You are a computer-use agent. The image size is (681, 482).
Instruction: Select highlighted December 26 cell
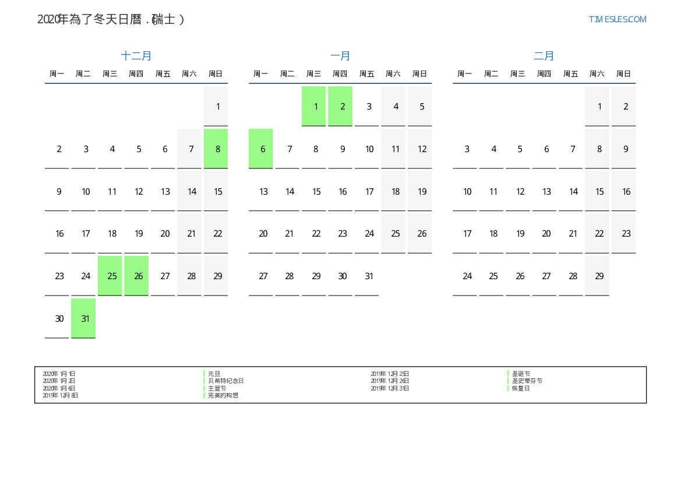136,276
